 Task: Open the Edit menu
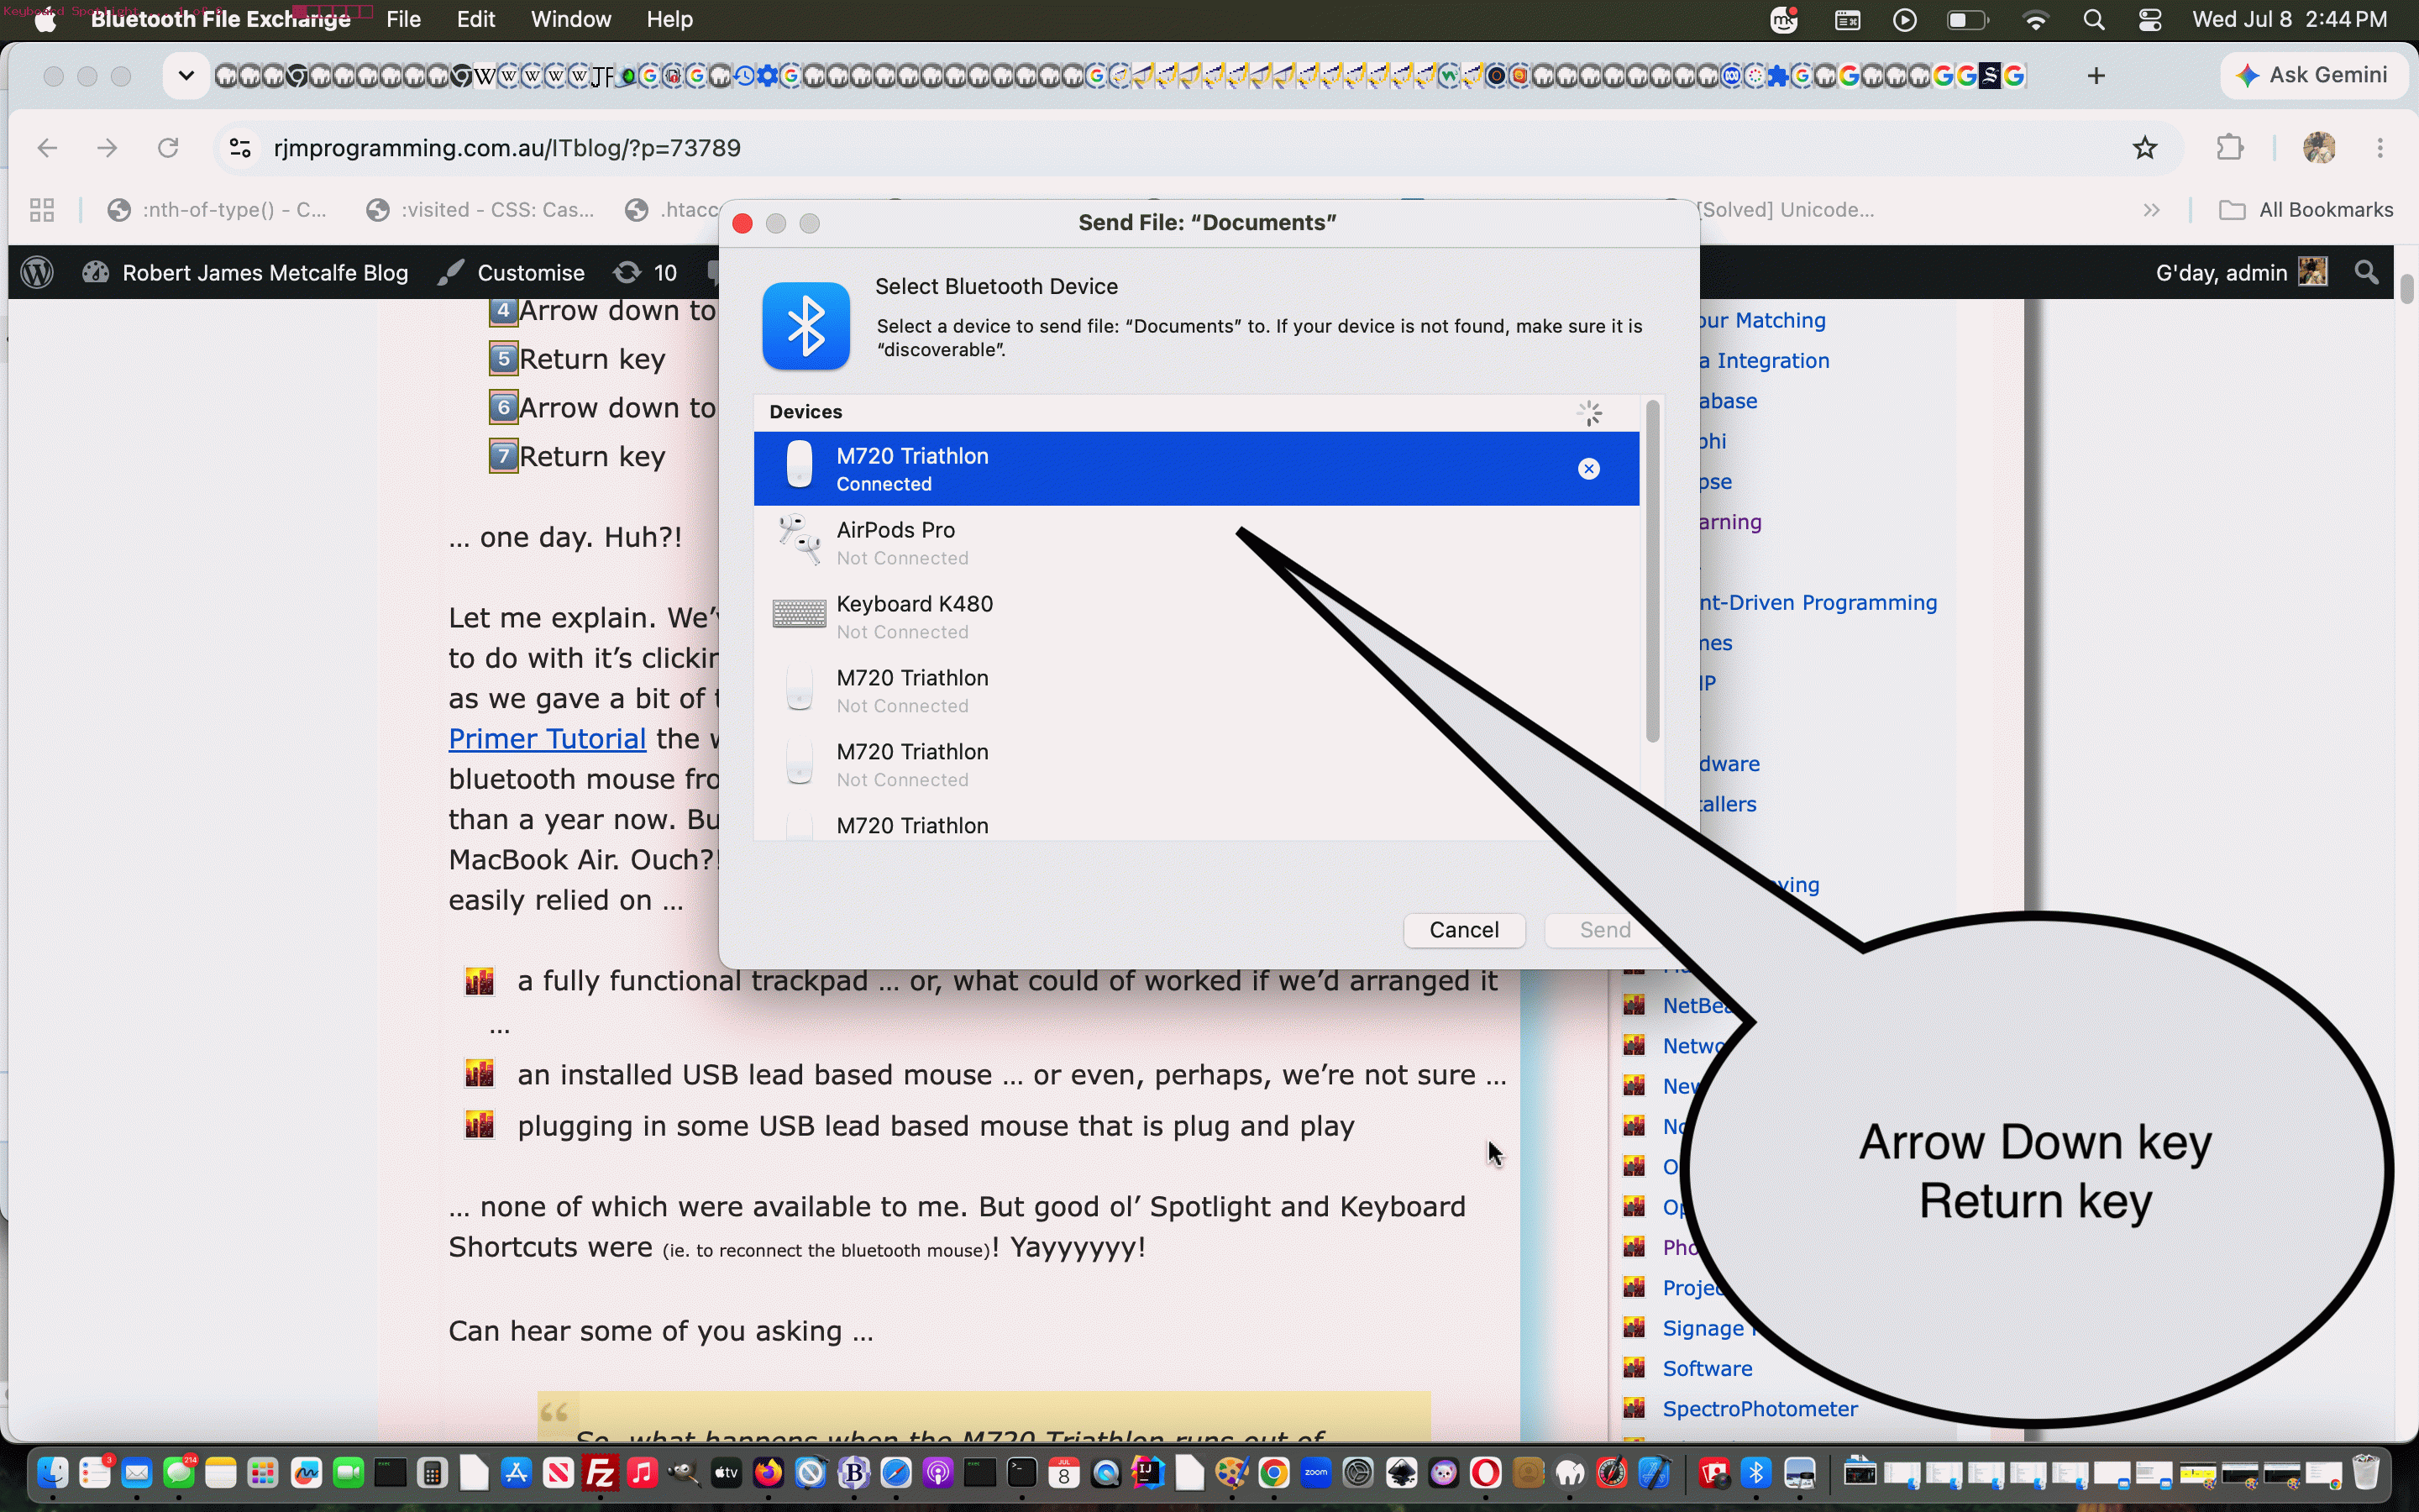coord(475,19)
